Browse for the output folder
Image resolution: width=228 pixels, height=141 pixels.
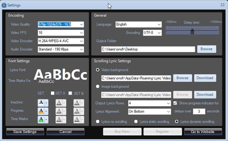coord(207,49)
